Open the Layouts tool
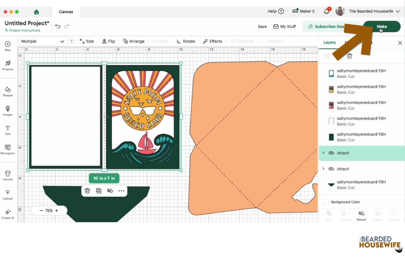The height and width of the screenshot is (257, 405). click(8, 176)
